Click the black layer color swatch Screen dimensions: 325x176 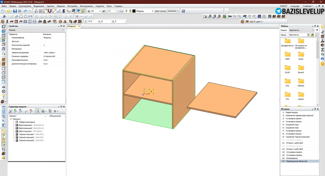point(134,11)
